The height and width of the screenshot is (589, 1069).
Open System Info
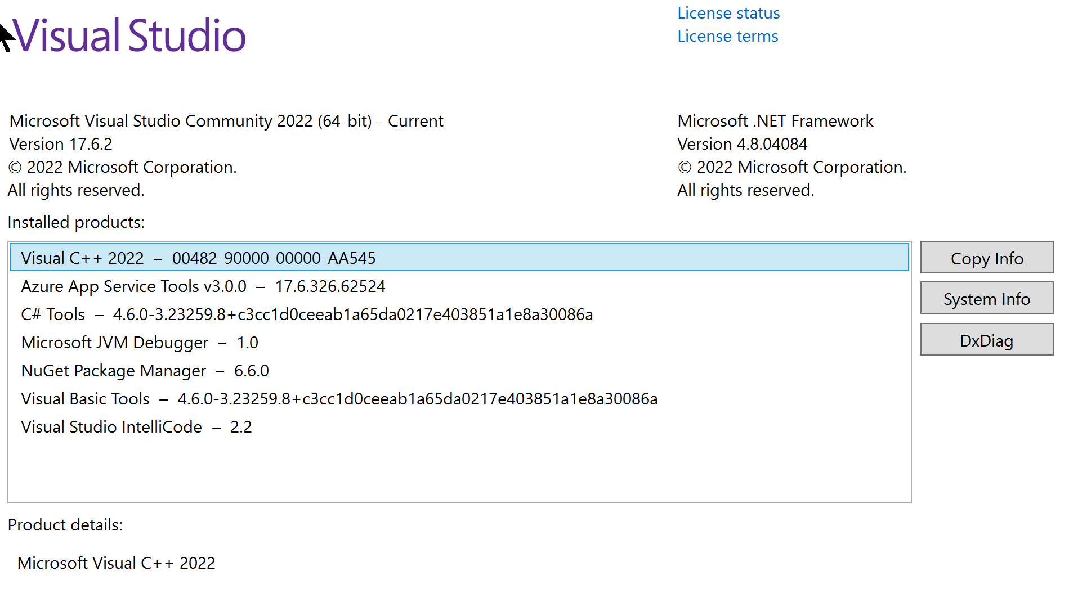[986, 299]
